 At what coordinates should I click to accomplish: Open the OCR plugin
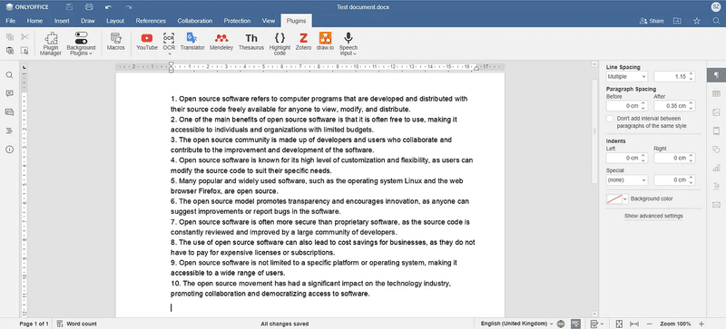pos(169,41)
